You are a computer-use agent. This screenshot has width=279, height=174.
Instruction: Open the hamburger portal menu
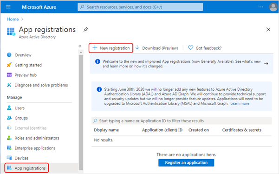(8, 7)
